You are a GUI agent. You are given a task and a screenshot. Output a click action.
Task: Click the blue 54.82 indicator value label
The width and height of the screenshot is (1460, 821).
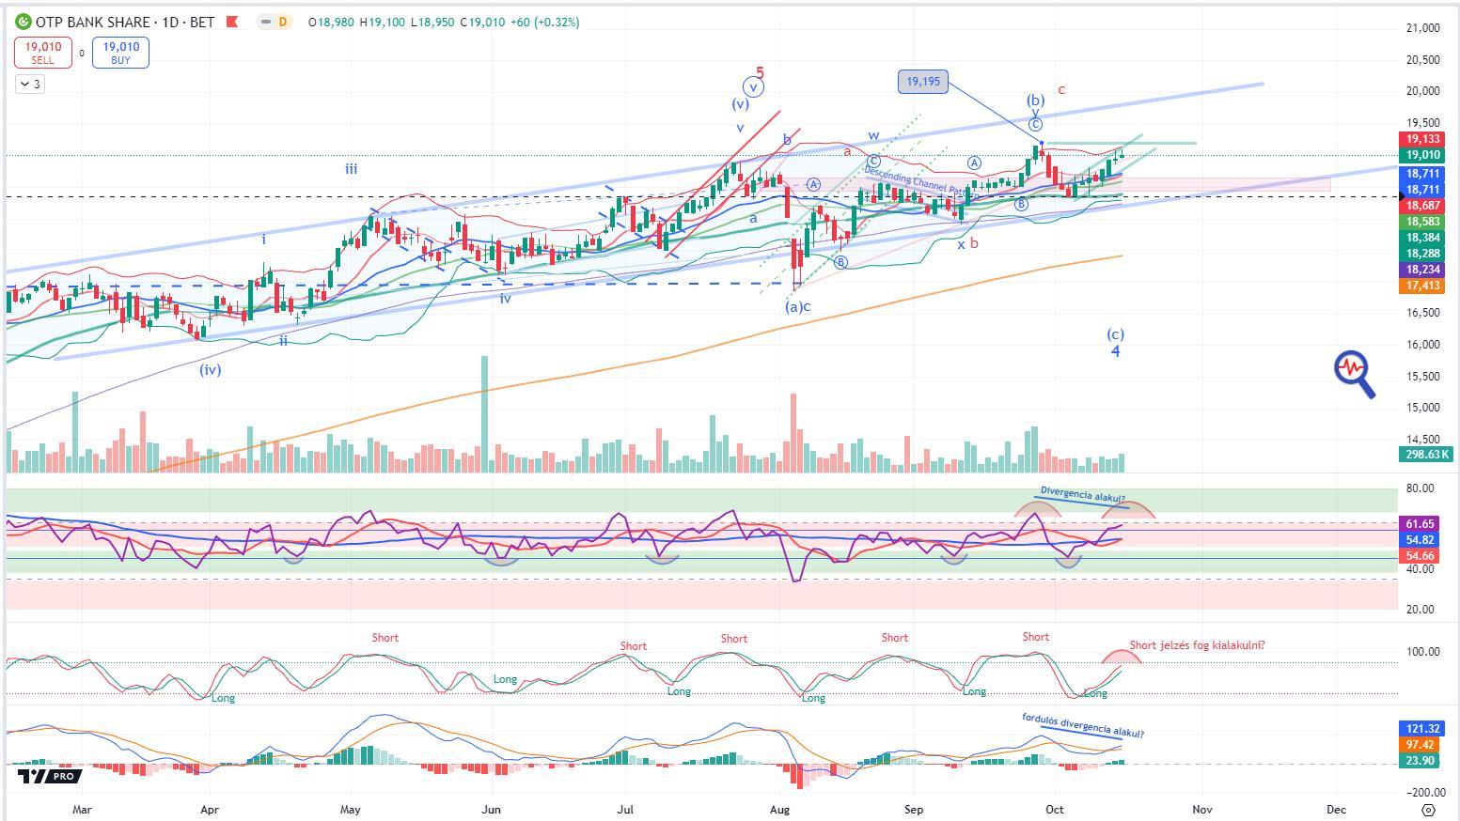coord(1420,540)
